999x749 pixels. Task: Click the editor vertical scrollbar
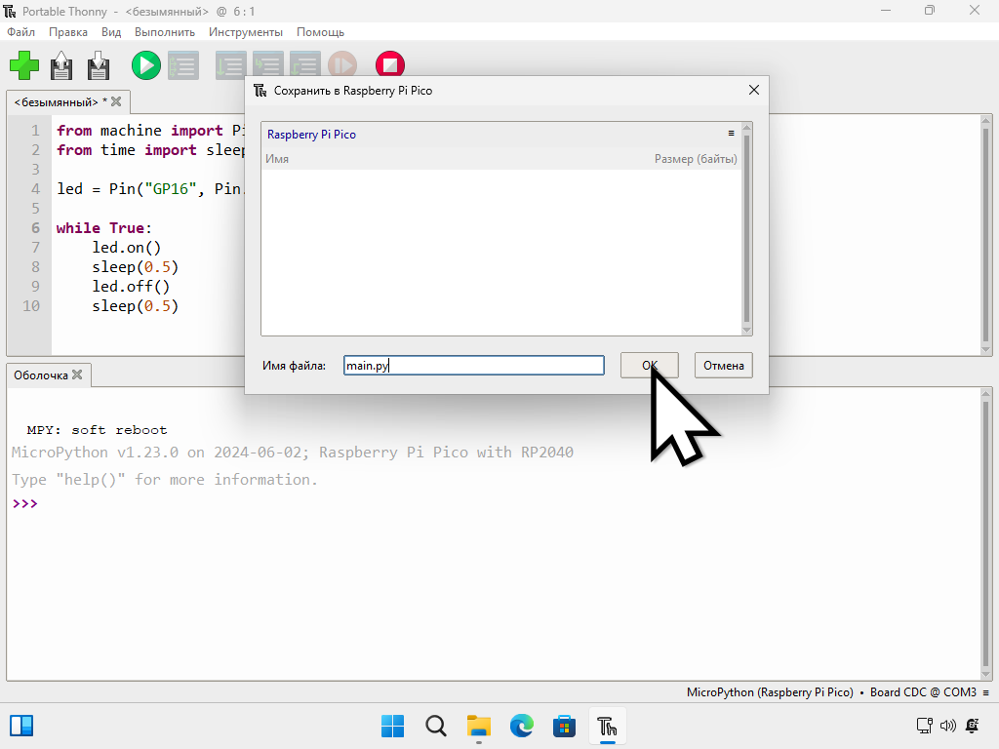coord(986,235)
